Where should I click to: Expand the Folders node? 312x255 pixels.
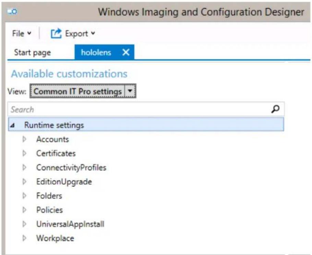(x=24, y=196)
